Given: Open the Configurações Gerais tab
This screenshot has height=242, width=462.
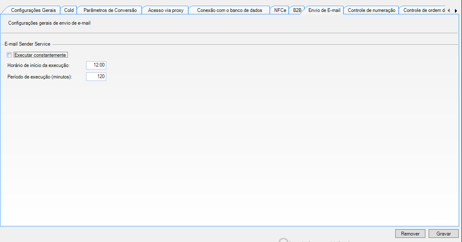Looking at the screenshot, I should pyautogui.click(x=33, y=10).
